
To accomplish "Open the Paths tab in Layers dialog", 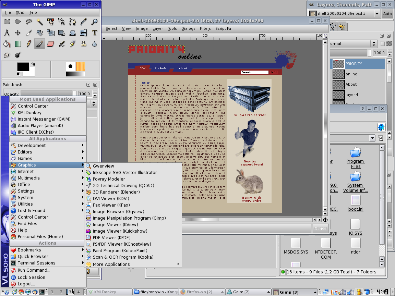I will pyautogui.click(x=333, y=27).
